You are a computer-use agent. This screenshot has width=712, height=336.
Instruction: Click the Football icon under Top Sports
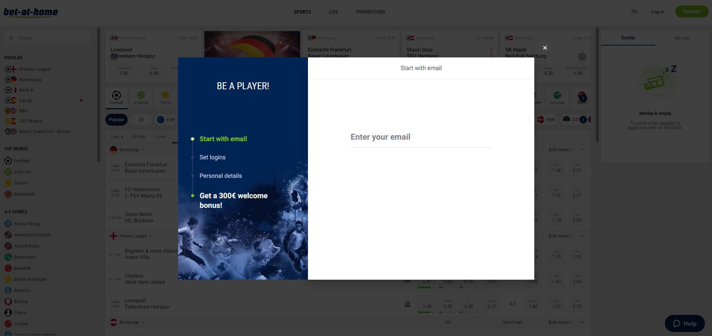click(8, 160)
